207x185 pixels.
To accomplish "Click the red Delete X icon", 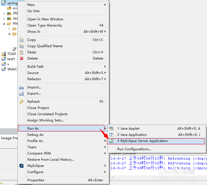I will (x=21, y=58).
